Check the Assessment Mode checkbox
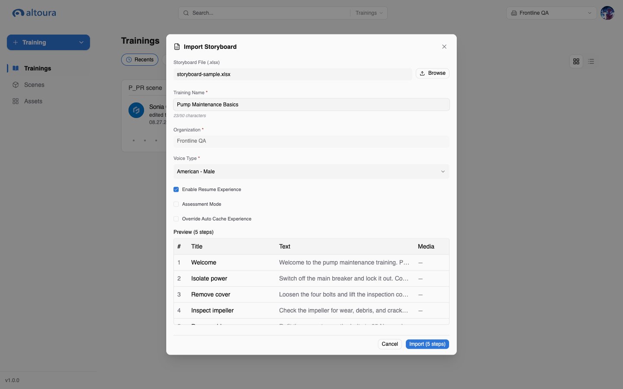The height and width of the screenshot is (389, 623). pyautogui.click(x=176, y=204)
